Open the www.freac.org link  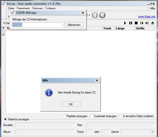(147, 16)
